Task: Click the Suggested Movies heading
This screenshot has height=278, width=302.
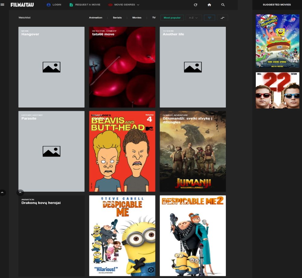Action: pos(277,5)
